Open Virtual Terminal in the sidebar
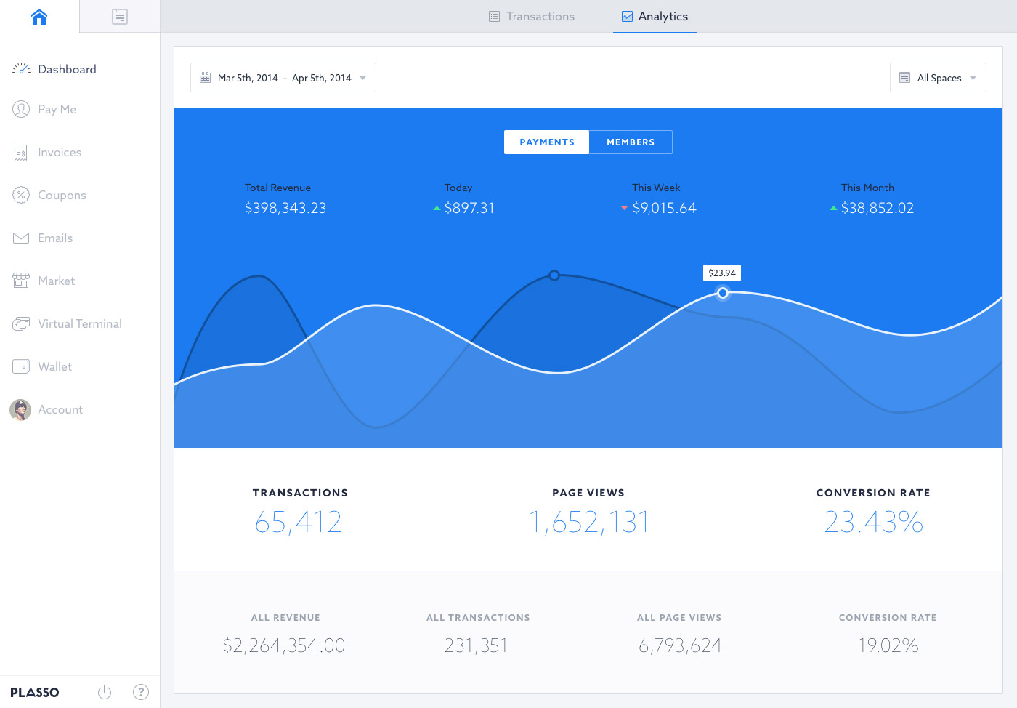This screenshot has width=1017, height=708. tap(80, 323)
